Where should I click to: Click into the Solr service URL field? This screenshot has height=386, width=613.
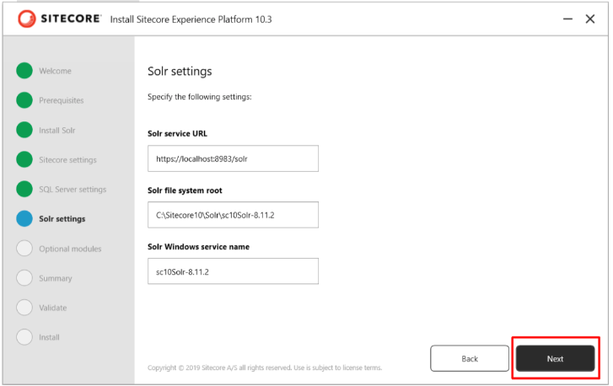click(x=233, y=158)
